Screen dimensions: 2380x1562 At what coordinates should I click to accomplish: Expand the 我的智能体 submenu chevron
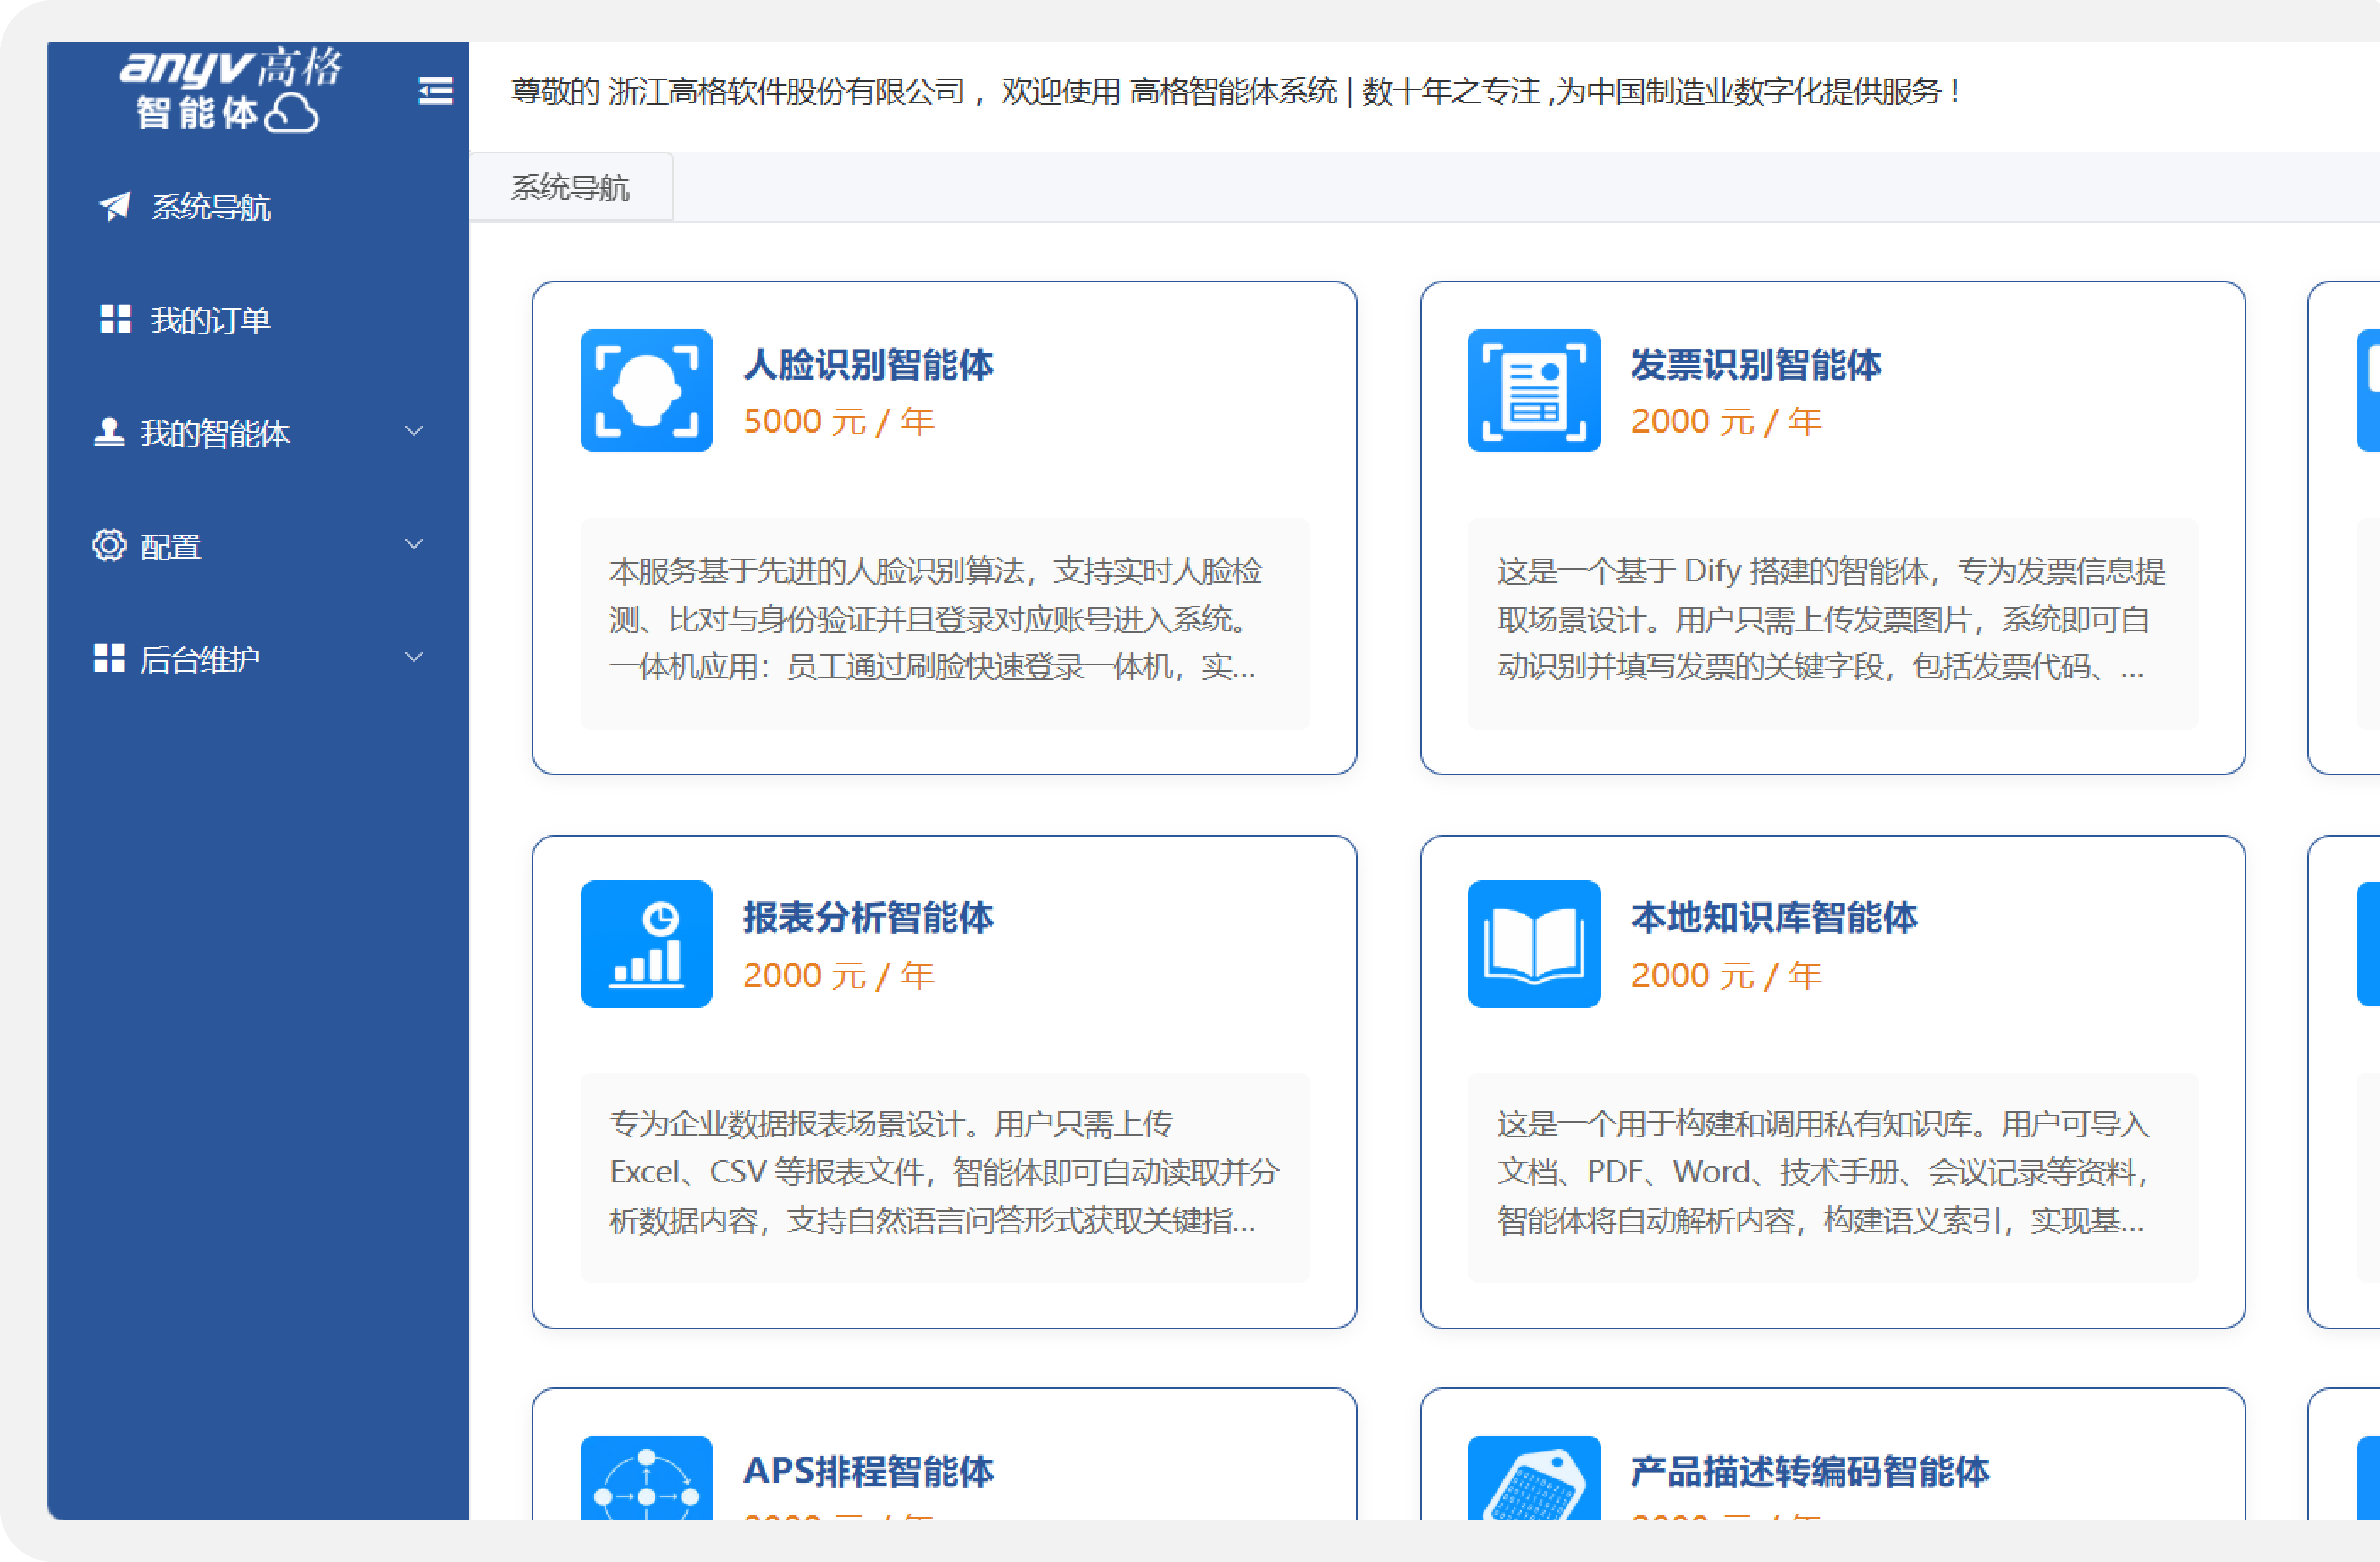point(413,431)
